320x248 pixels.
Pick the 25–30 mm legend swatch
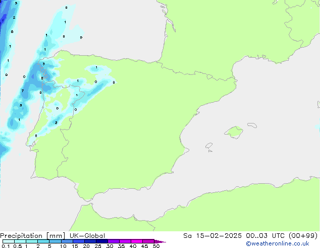click(x=101, y=241)
